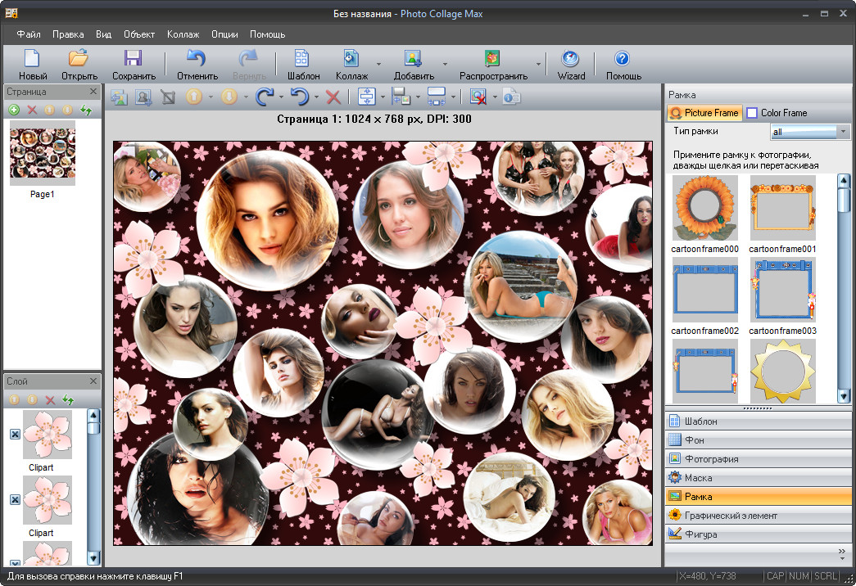Screen dimensions: 856x586
Task: Select the cartoonframe000 sunflower frame thumbnail
Action: pos(704,209)
